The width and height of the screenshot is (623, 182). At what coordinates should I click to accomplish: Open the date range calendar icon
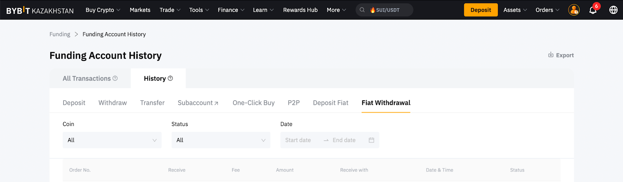coord(371,140)
